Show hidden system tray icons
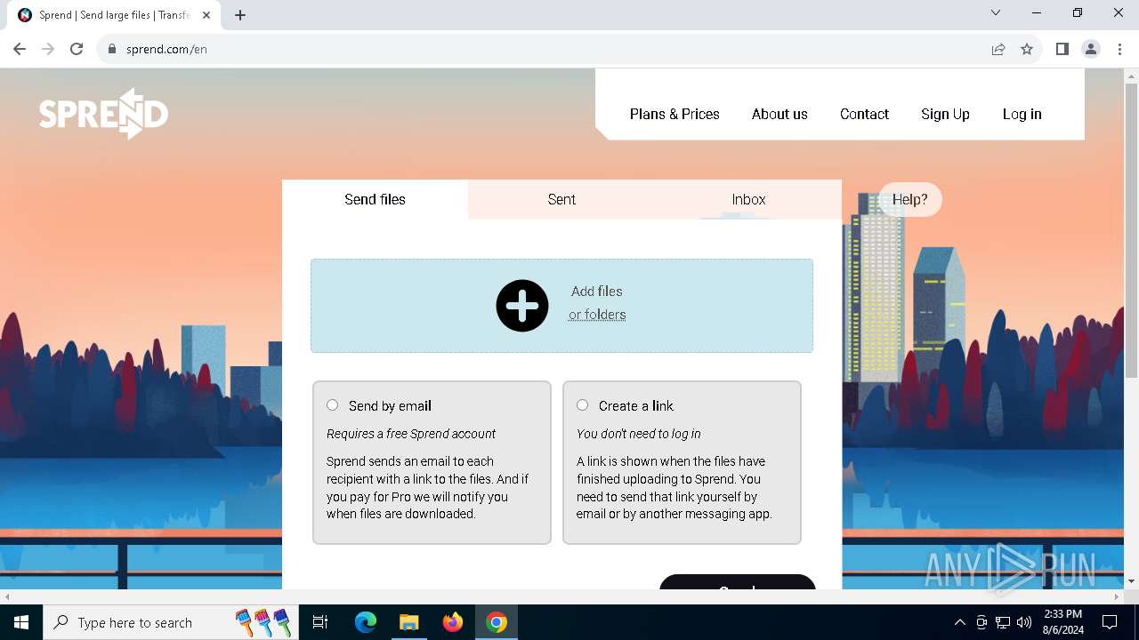 pyautogui.click(x=959, y=622)
